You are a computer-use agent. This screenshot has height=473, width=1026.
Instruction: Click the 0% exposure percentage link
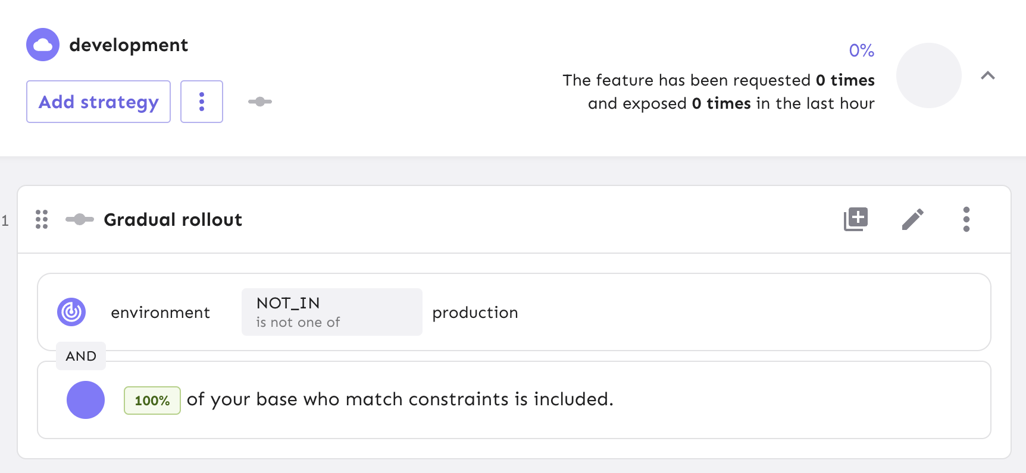click(x=861, y=51)
